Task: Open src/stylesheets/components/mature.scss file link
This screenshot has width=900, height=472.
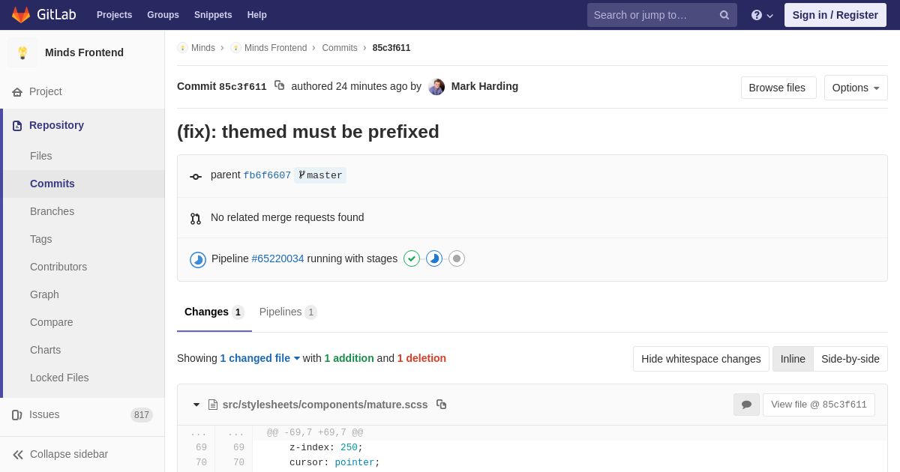Action: (x=325, y=405)
